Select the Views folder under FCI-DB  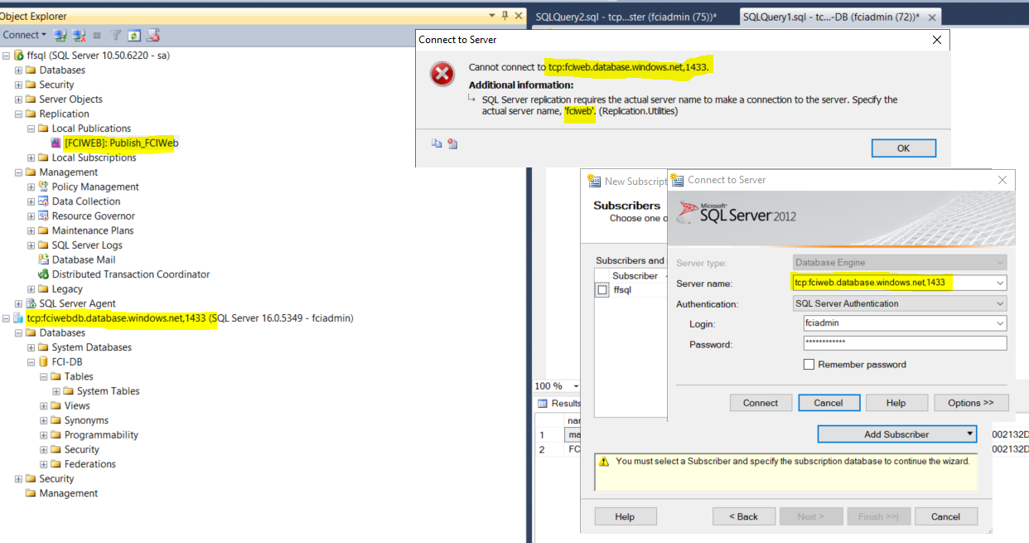pos(77,405)
